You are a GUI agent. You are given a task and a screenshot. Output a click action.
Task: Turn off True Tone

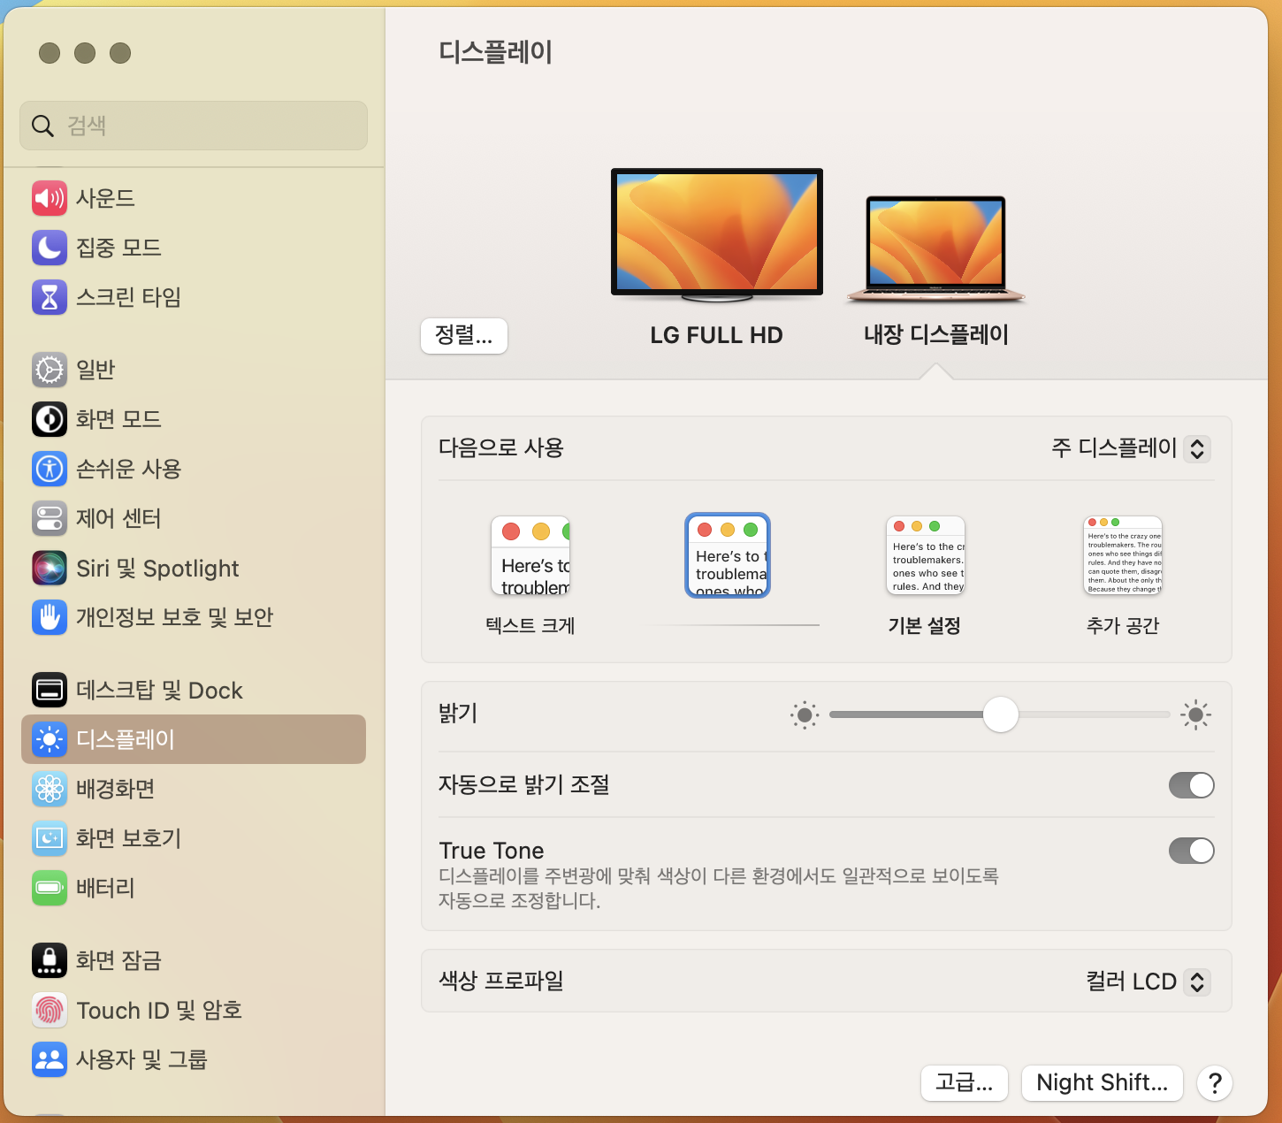[x=1191, y=851]
